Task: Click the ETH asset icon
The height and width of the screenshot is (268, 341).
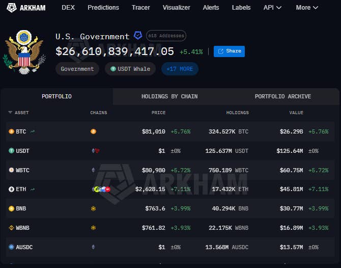Action: [x=11, y=189]
